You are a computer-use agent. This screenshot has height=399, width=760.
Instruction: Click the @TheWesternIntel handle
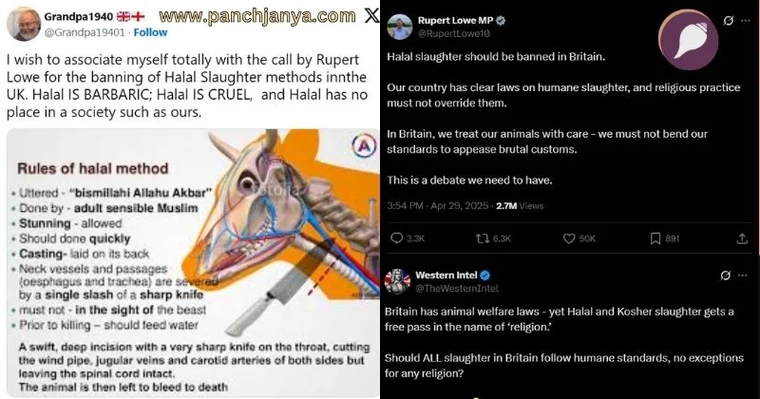click(x=457, y=289)
